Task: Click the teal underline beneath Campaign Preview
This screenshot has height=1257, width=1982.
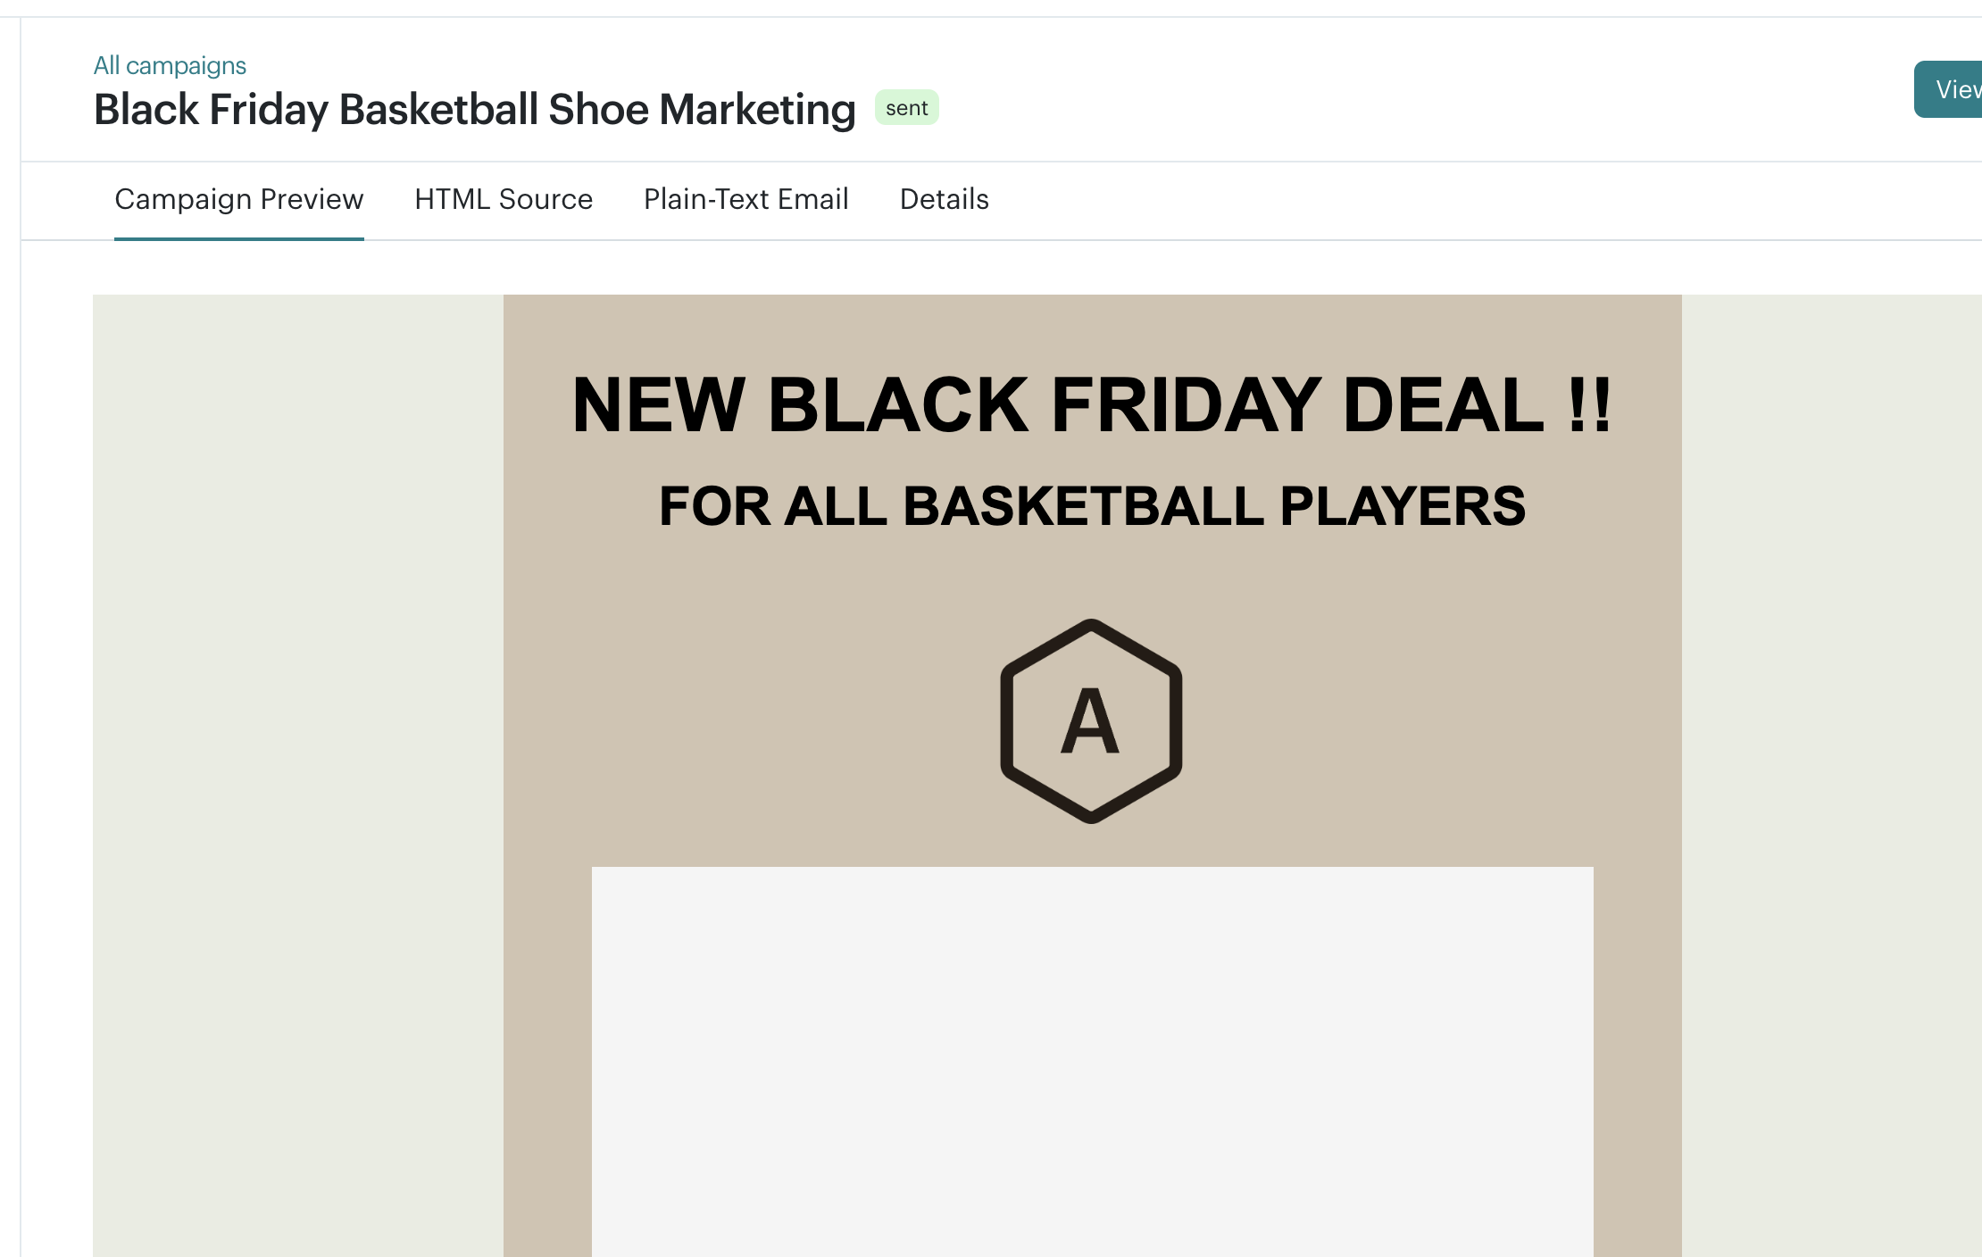Action: [x=239, y=238]
